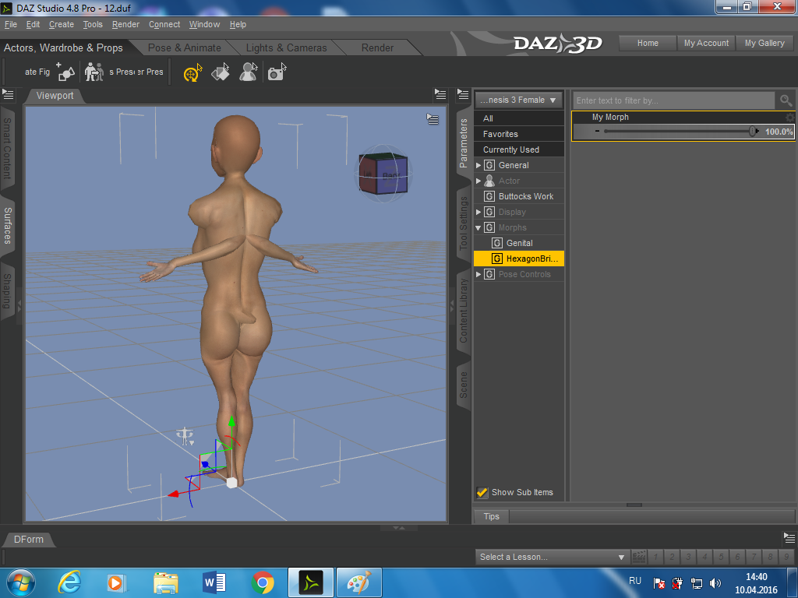Click the My Account button
Screen dimensions: 798x598
pos(706,43)
